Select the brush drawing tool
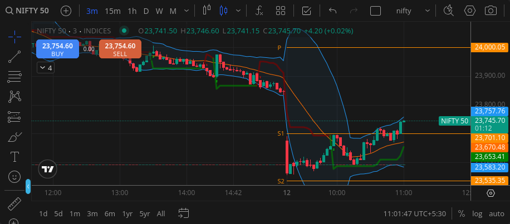 point(15,137)
